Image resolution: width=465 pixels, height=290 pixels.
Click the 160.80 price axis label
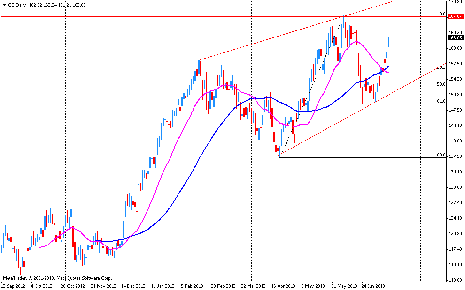[456, 48]
